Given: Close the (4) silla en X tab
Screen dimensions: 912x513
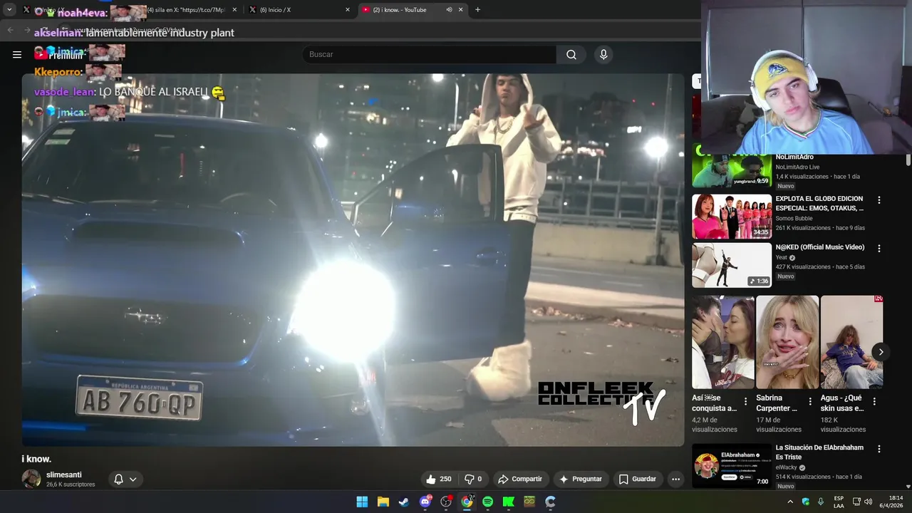Looking at the screenshot, I should (x=234, y=10).
